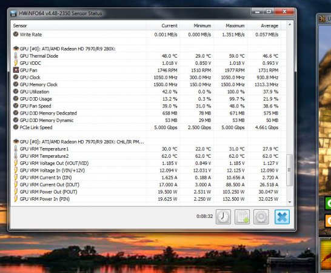This screenshot has width=331, height=273.
Task: Open sensor settings gear button
Action: coord(261,217)
